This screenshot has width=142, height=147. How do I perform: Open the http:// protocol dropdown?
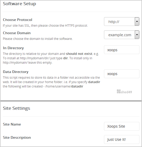tap(122, 21)
